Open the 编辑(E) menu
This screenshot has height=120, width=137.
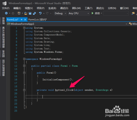click(17, 8)
